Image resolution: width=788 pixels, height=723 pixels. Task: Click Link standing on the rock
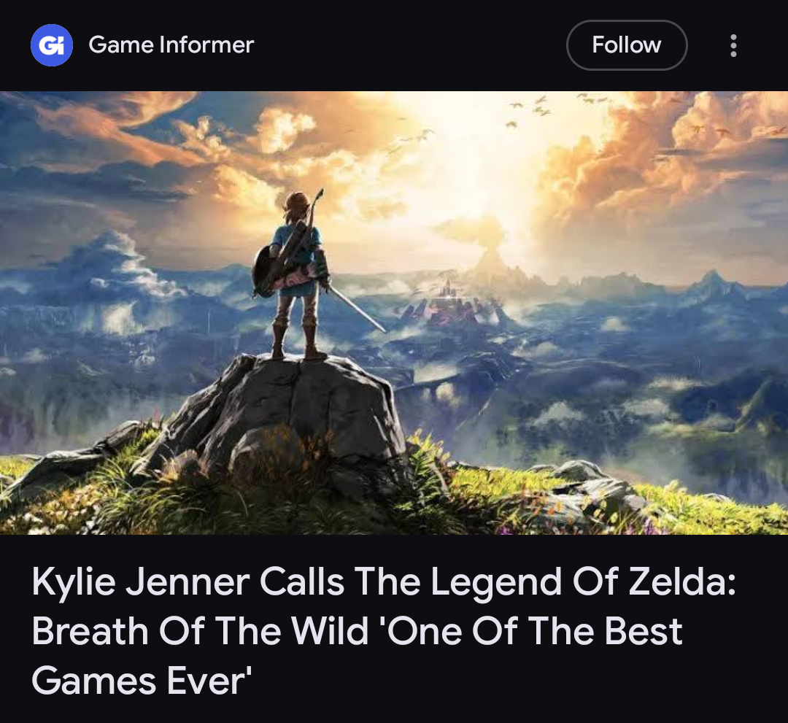(296, 274)
